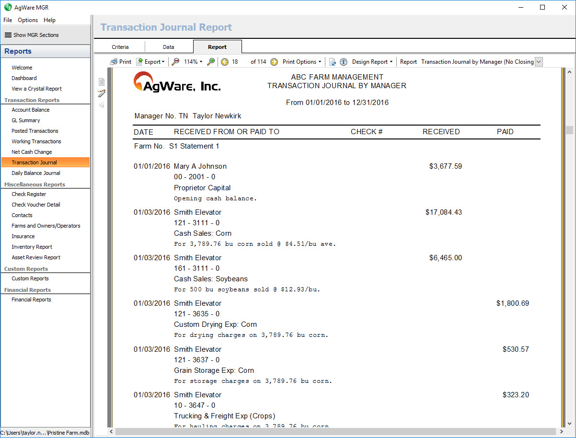Go to the previous report page

click(225, 62)
